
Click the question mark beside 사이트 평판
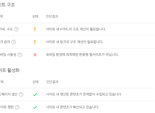[x=17, y=107]
